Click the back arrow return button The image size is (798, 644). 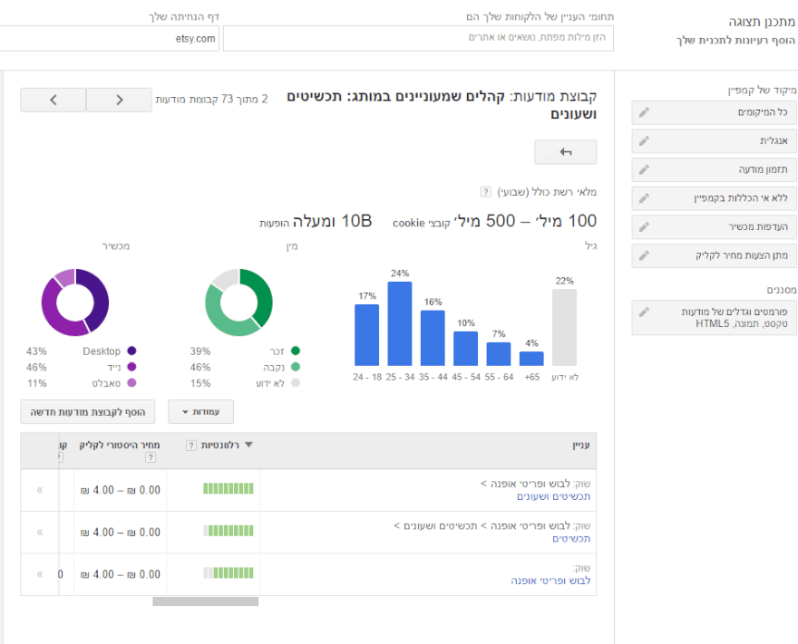(565, 152)
